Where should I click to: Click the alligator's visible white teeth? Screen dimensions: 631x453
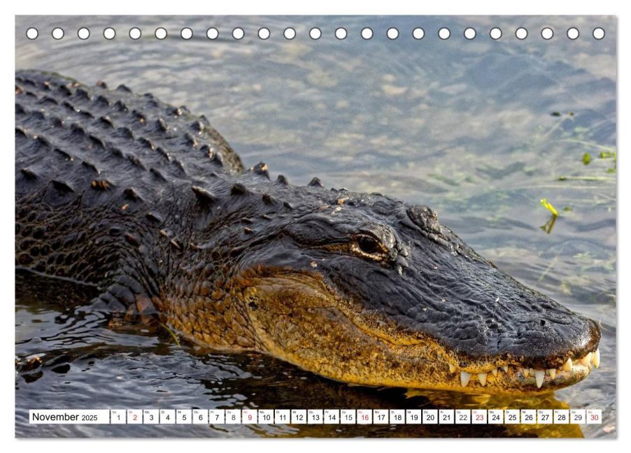[x=539, y=376]
